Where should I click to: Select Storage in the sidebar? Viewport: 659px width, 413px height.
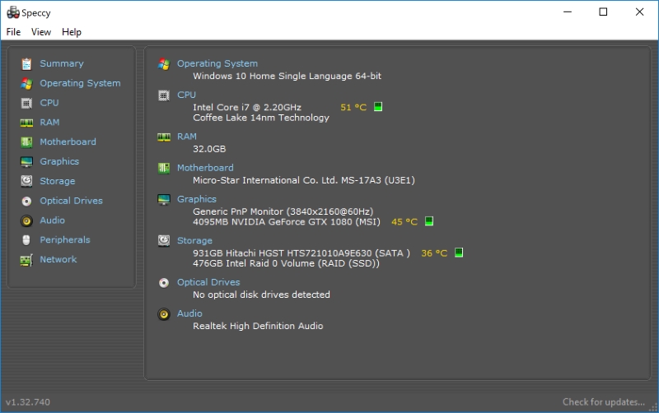(58, 181)
